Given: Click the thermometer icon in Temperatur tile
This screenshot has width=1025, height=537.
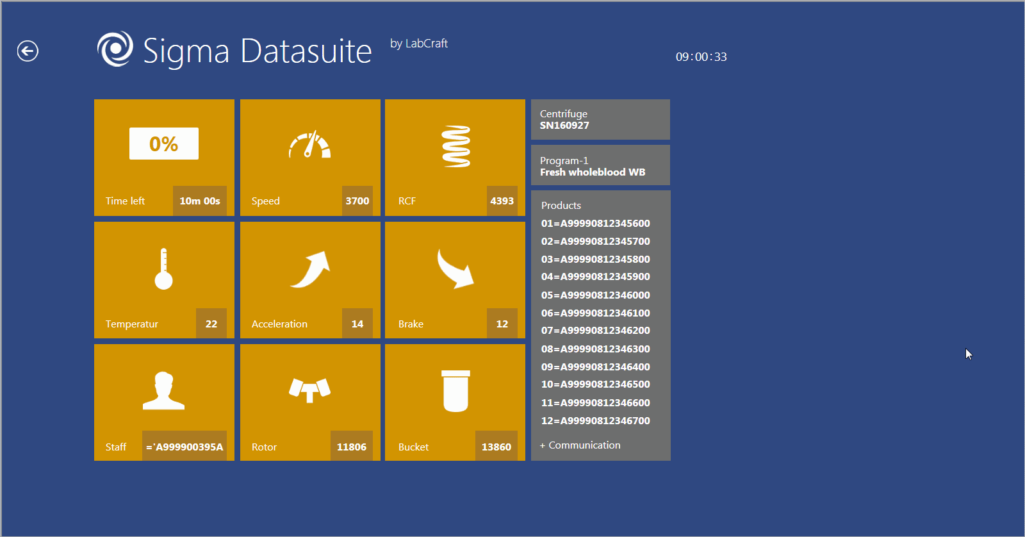Looking at the screenshot, I should coord(163,268).
